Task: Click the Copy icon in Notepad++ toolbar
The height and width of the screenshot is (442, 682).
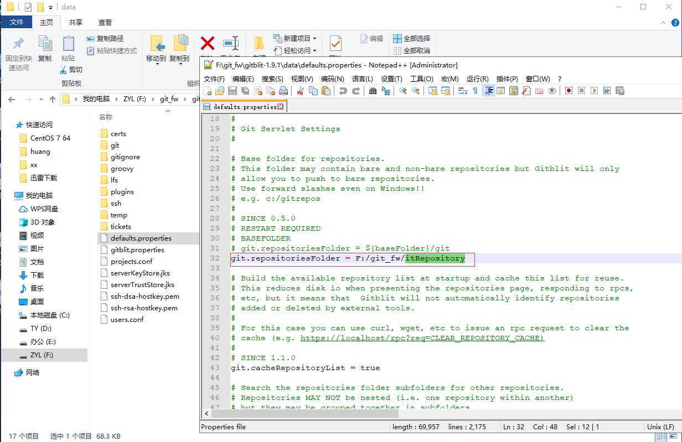Action: pos(313,91)
